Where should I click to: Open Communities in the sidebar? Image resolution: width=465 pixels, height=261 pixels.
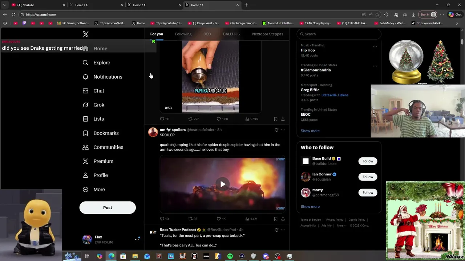[x=103, y=147]
